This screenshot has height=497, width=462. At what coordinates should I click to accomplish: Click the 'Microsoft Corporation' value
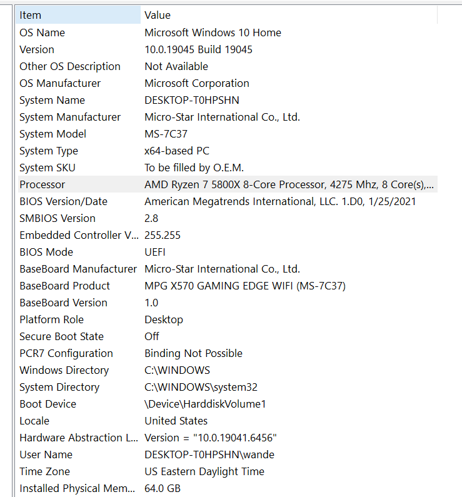pos(197,83)
